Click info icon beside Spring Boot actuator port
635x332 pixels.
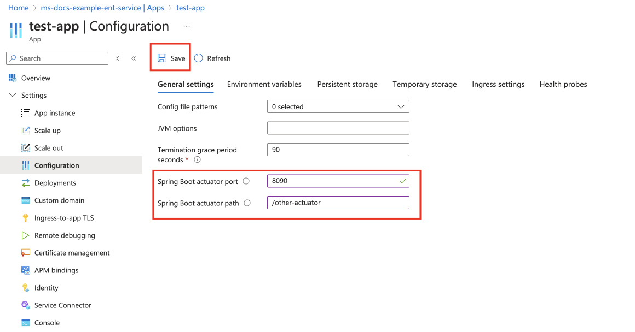pyautogui.click(x=246, y=181)
